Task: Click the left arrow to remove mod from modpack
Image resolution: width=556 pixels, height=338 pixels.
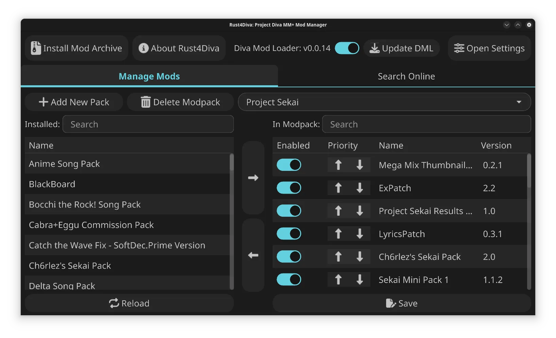Action: 253,255
